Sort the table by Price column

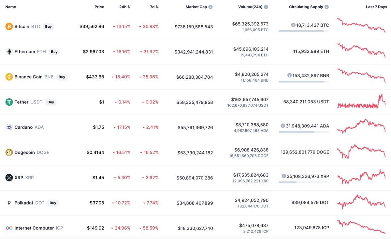99,7
